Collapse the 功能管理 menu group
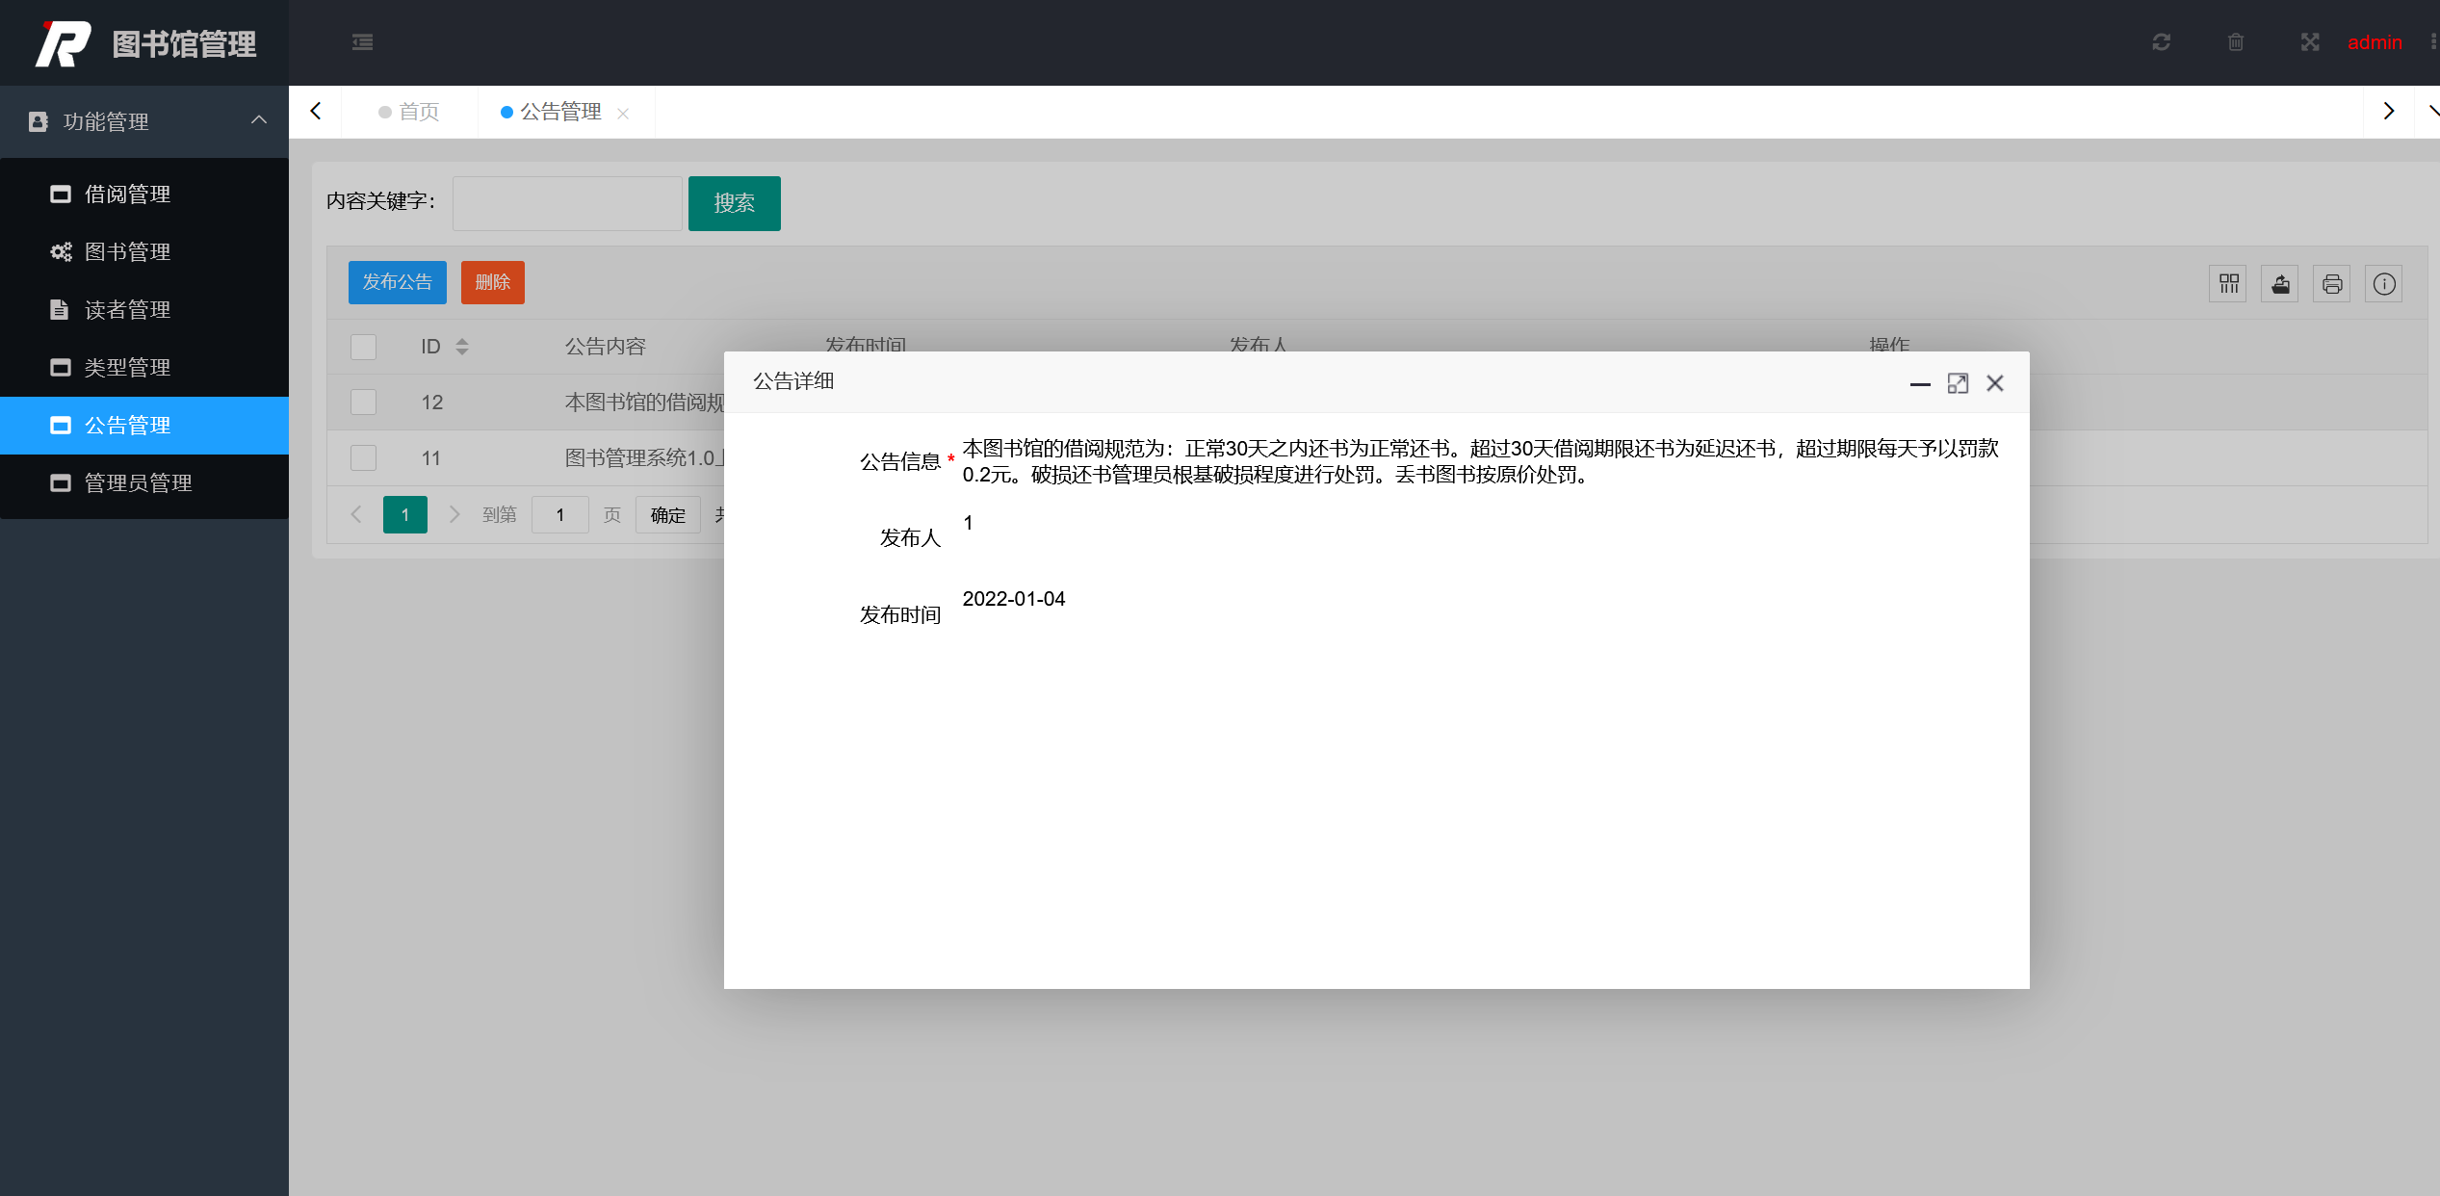Screen dimensions: 2440x1196 pyautogui.click(x=144, y=121)
